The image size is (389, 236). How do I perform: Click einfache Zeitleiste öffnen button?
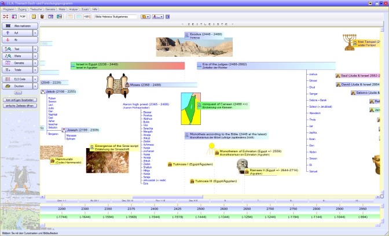pos(20,106)
